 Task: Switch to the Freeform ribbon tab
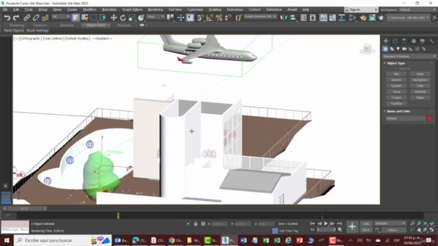(x=40, y=25)
